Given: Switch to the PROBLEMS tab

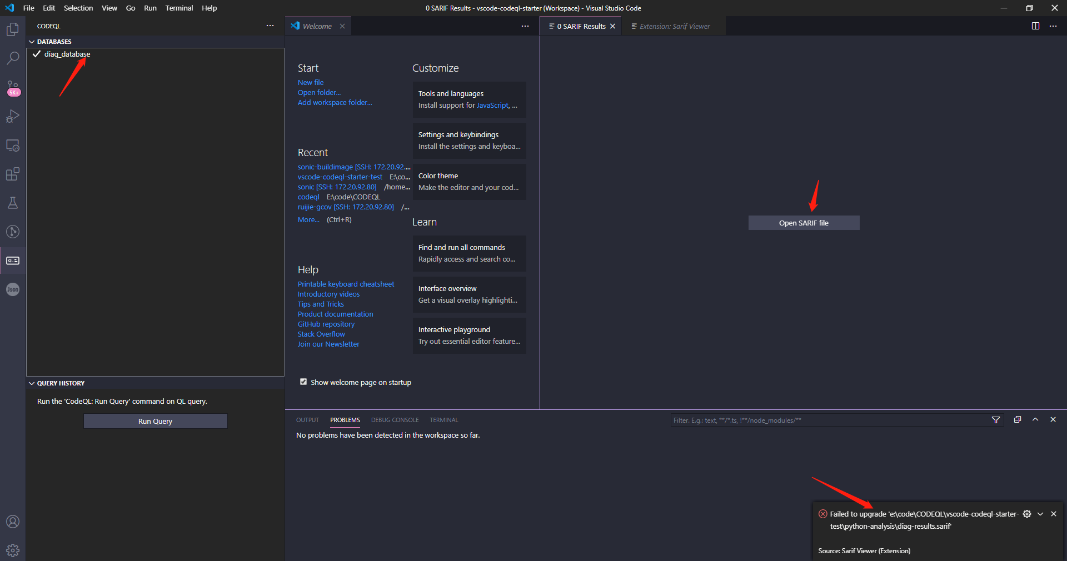Looking at the screenshot, I should point(345,420).
